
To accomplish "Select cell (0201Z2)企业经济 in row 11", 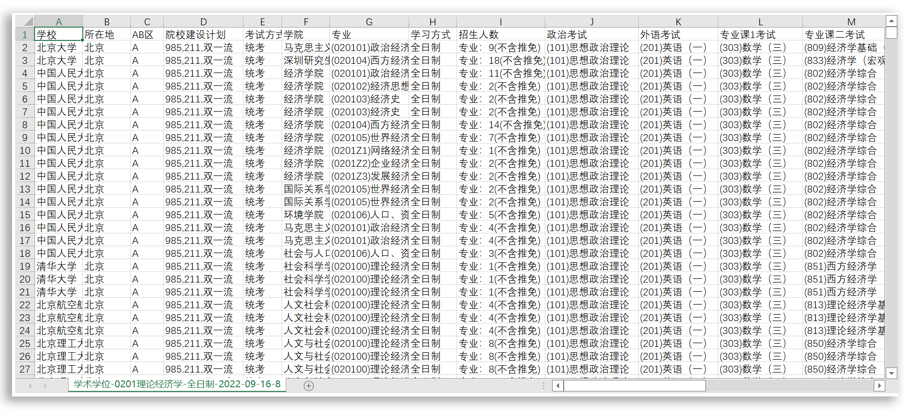I will (x=369, y=163).
